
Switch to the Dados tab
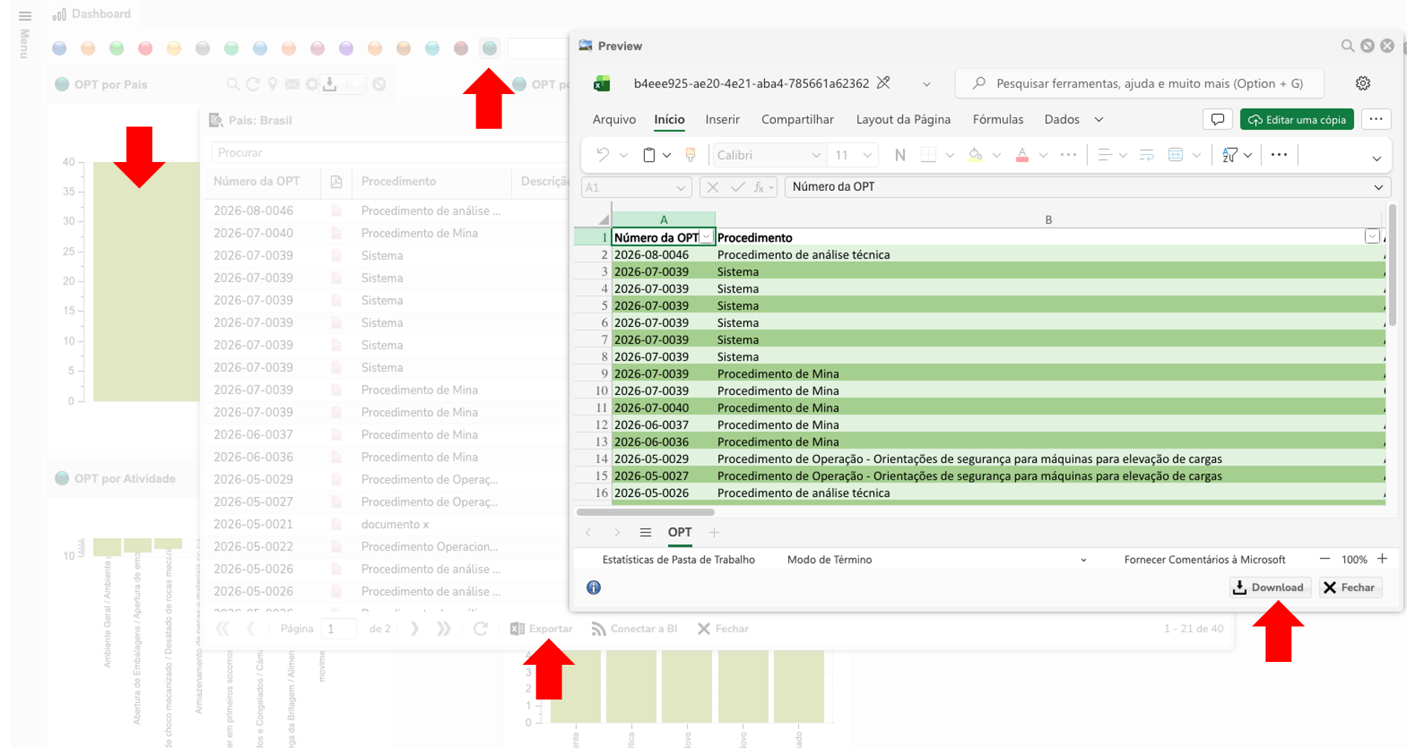coord(1062,119)
